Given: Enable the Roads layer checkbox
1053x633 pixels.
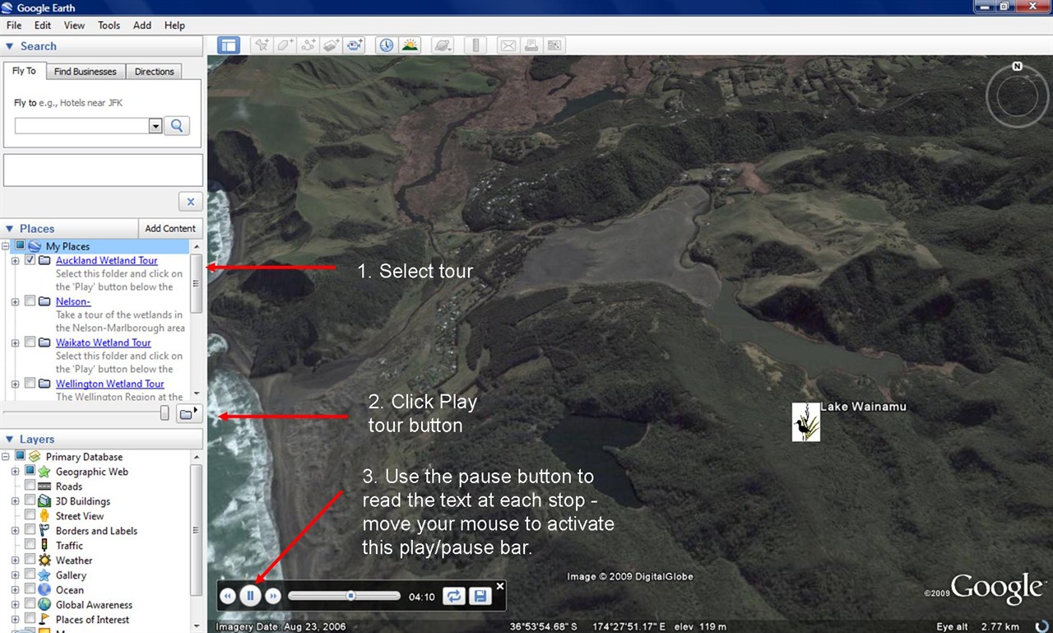Looking at the screenshot, I should point(30,486).
